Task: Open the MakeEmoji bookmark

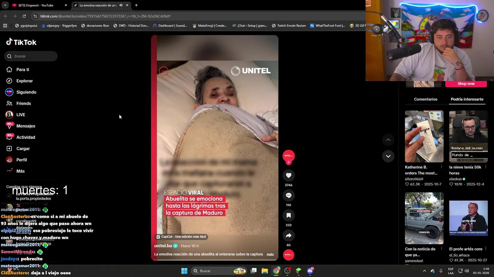Action: coord(210,26)
